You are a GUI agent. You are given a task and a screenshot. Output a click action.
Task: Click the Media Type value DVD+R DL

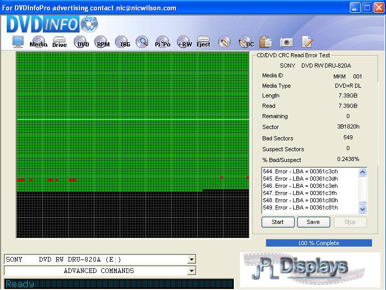348,86
